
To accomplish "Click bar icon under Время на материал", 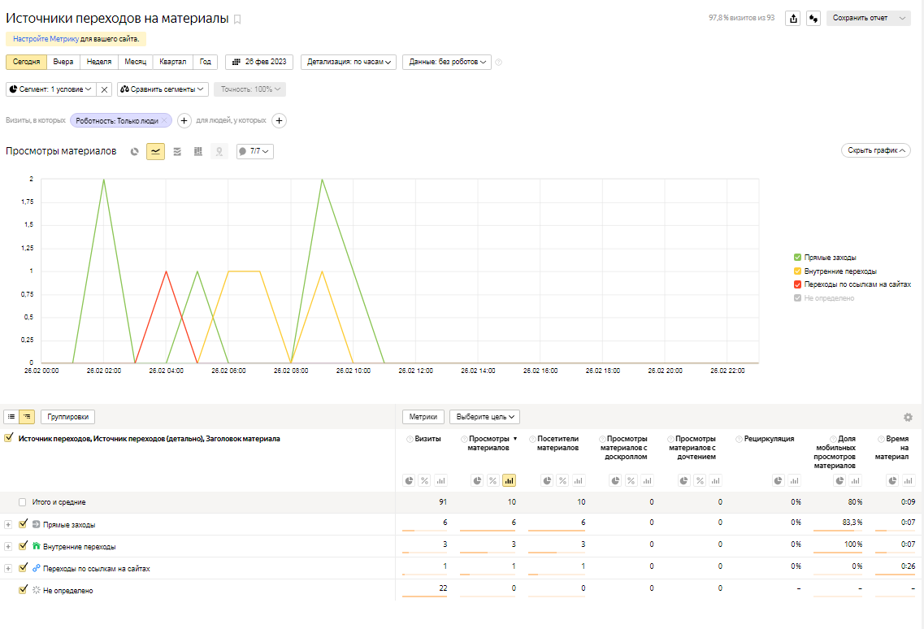I will [x=909, y=481].
